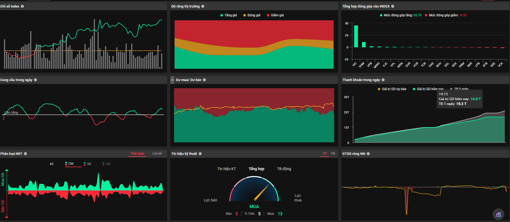This screenshot has height=222, width=510.
Task: Toggle Giá trị GD dự báo legend
Action: 392,89
